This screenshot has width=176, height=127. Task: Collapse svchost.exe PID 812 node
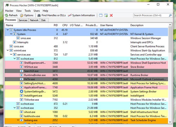14,58
